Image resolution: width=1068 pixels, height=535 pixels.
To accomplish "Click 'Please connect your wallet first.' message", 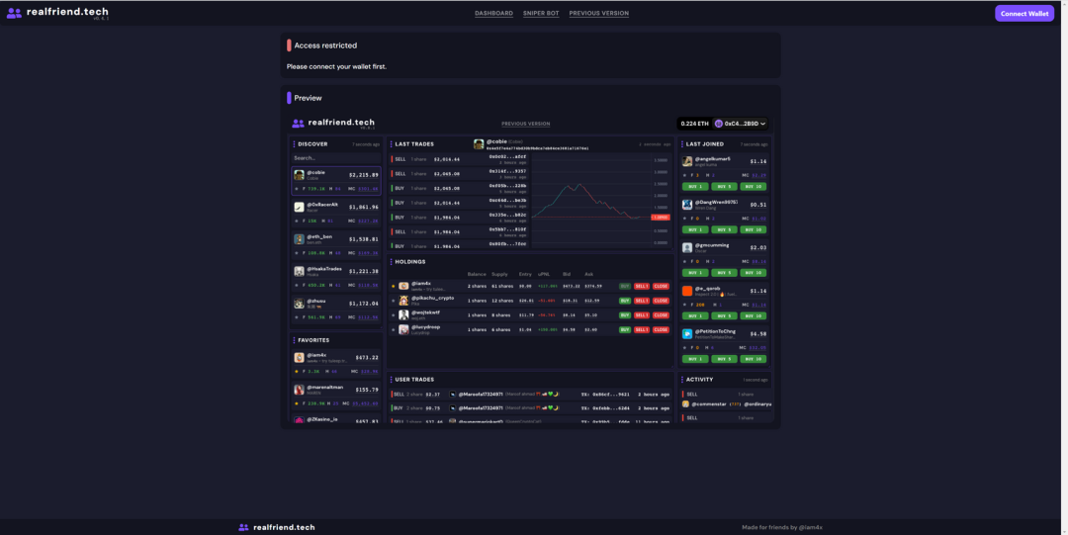I will tap(336, 67).
